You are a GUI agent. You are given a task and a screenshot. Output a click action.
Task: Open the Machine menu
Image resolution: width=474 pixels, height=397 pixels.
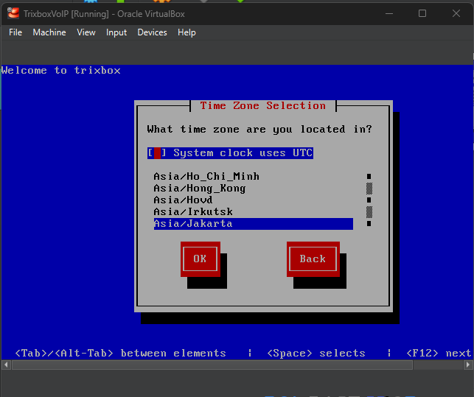click(x=49, y=32)
